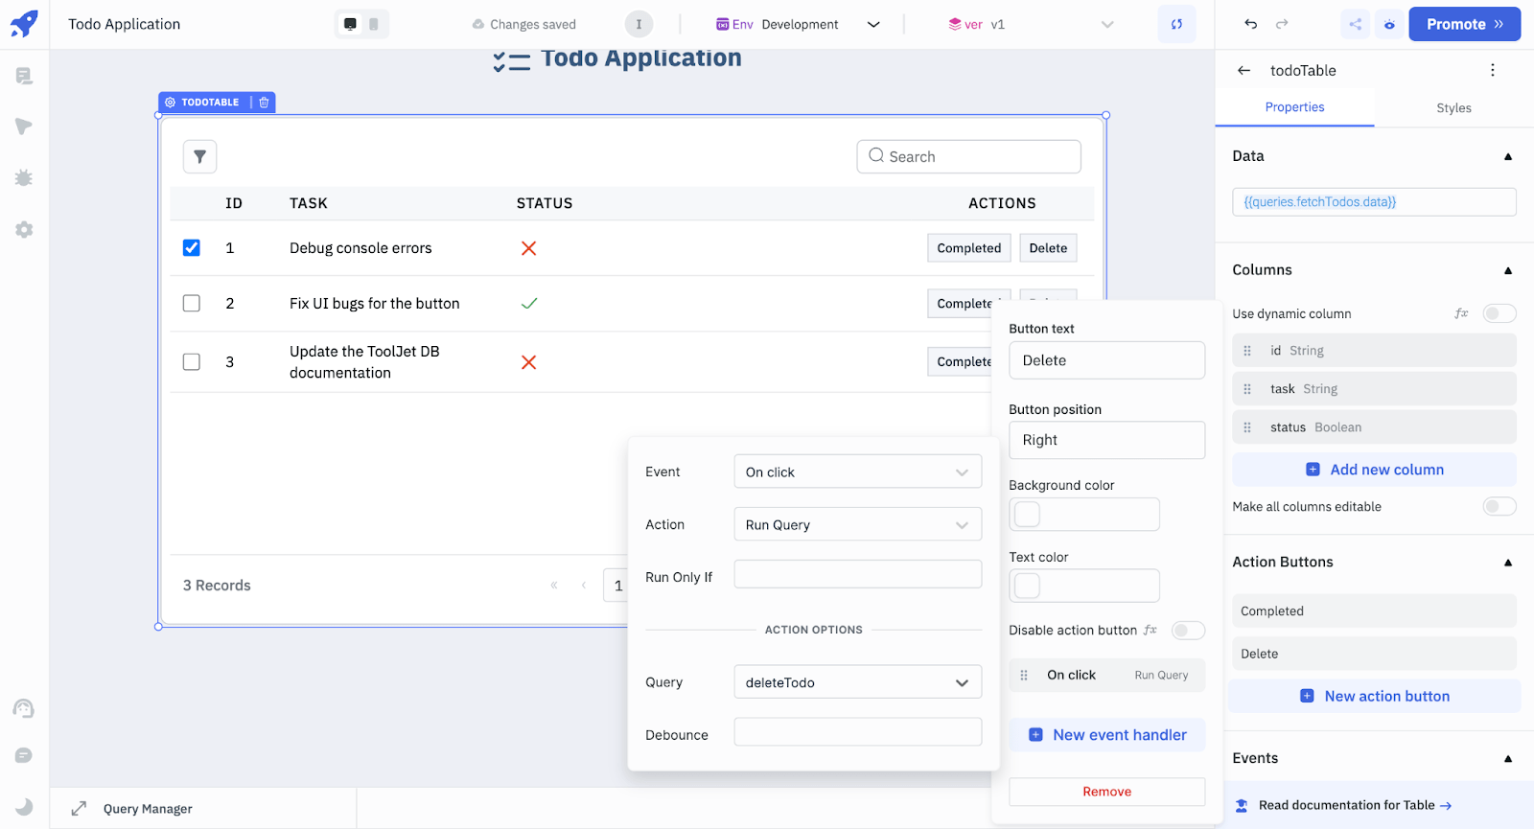Collapse the Events section
The height and width of the screenshot is (829, 1534).
click(1508, 758)
